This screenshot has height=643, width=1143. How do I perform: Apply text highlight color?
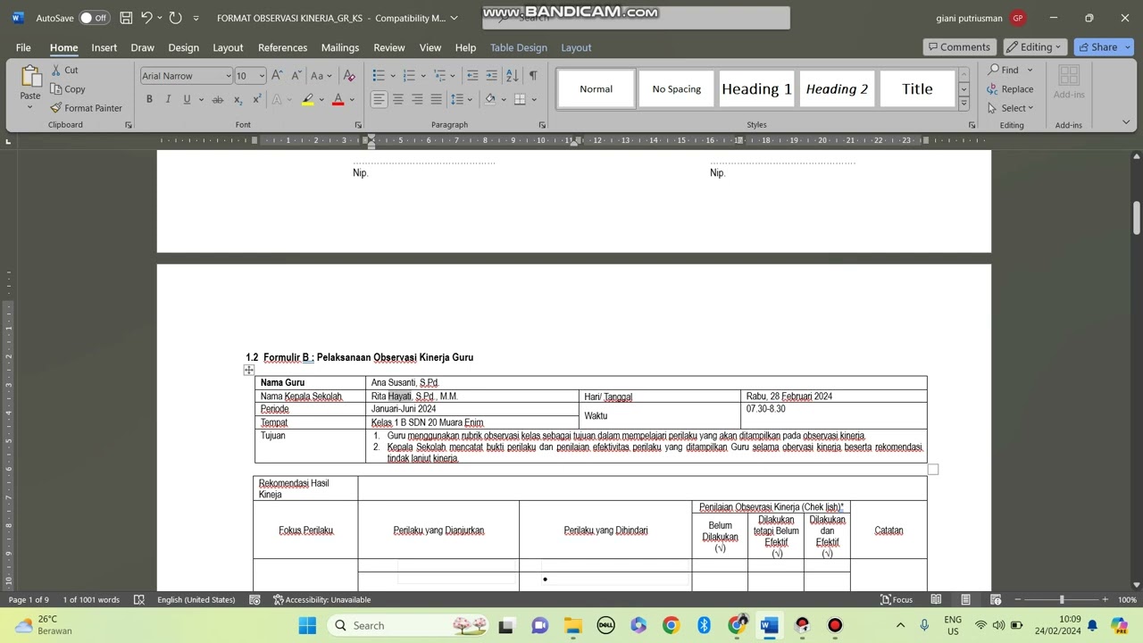(307, 99)
